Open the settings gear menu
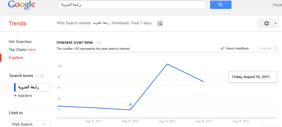The width and height of the screenshot is (282, 127). [268, 23]
